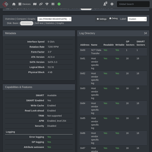Viewport: 152px width, 152px height.
Task: Focus the Global Search field
Action: click(x=133, y=4)
